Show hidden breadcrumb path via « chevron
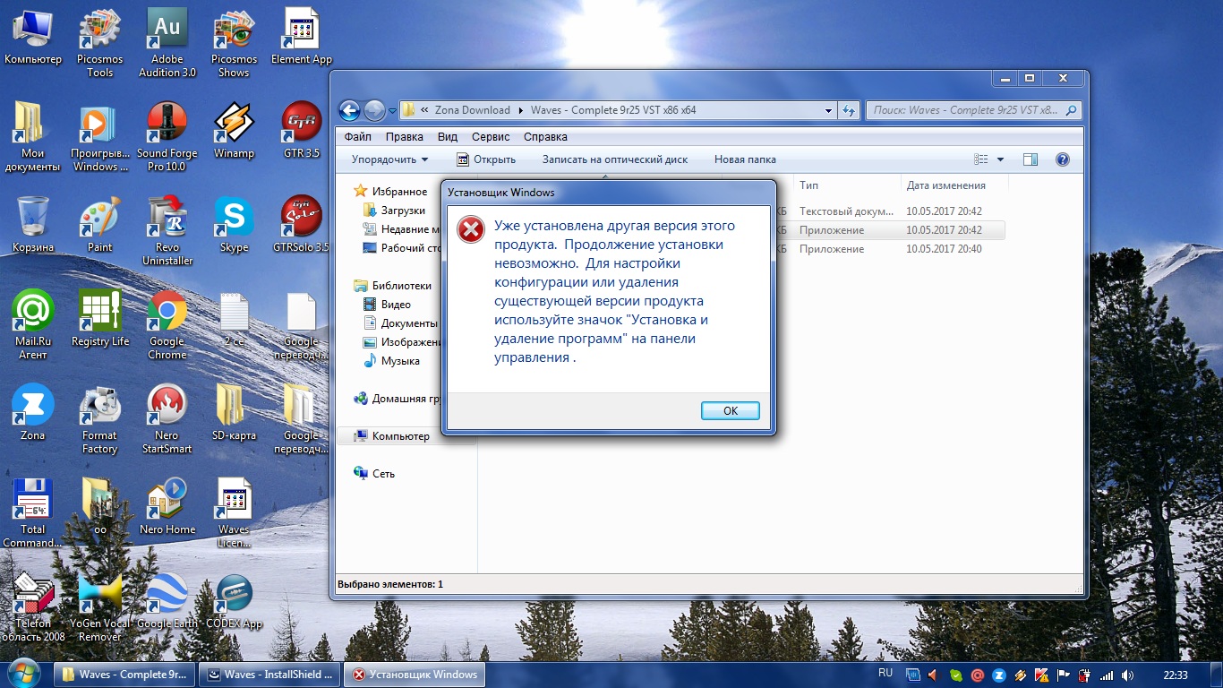1223x688 pixels. 423,110
